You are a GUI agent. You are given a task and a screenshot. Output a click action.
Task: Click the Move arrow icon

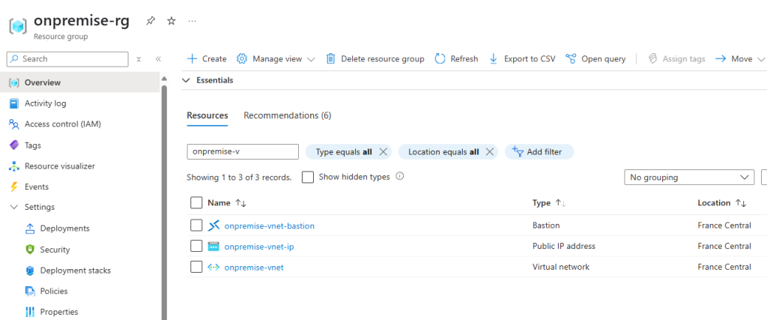pos(720,58)
